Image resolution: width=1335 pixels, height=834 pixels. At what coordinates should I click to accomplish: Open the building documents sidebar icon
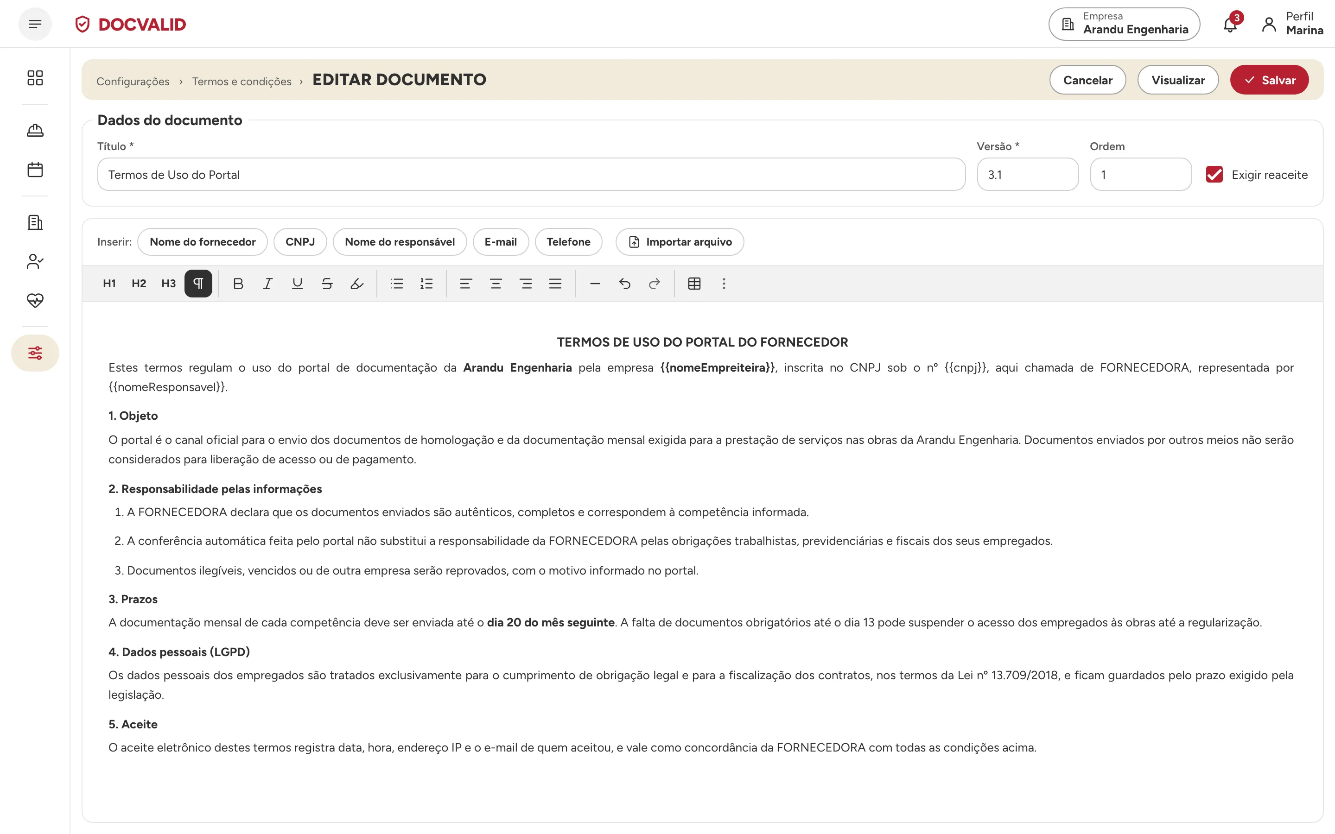(x=35, y=222)
